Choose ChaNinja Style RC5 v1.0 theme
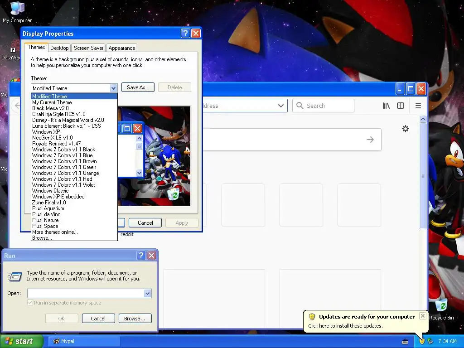464x348 pixels. coord(74,114)
